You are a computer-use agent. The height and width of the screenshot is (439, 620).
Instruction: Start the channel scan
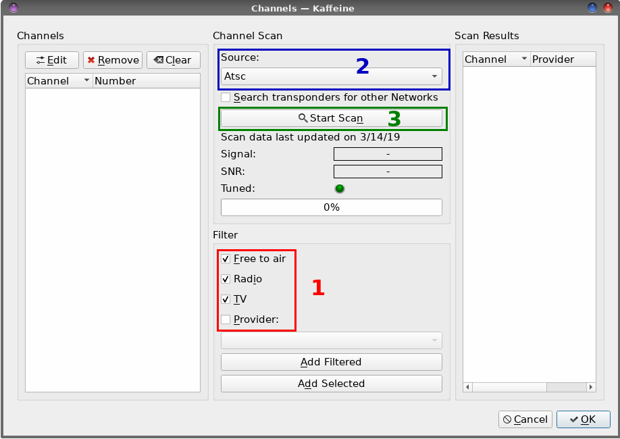tap(332, 118)
